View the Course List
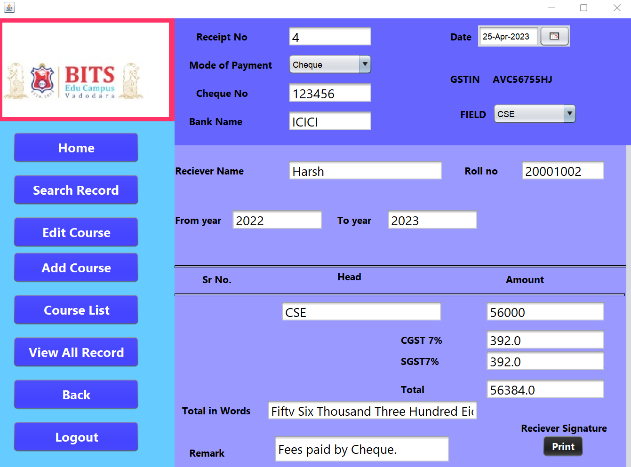 pos(76,309)
